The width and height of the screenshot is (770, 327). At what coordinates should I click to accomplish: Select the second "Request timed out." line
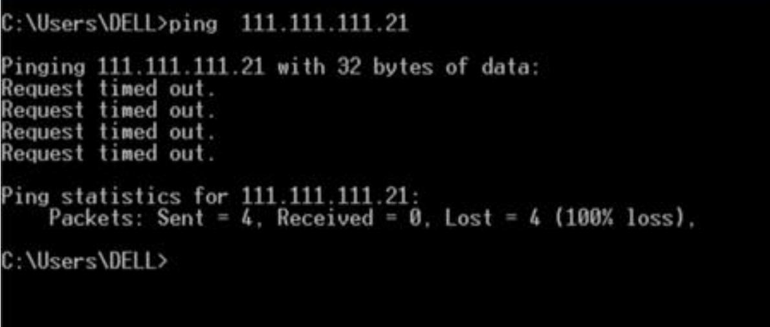click(109, 111)
